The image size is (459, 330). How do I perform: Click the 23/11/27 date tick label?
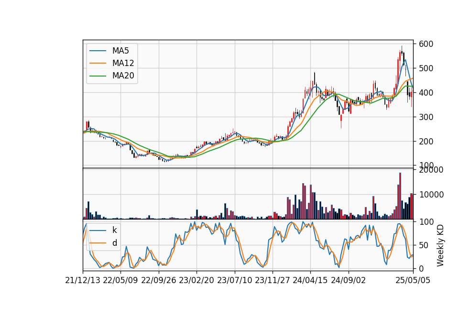(x=273, y=280)
